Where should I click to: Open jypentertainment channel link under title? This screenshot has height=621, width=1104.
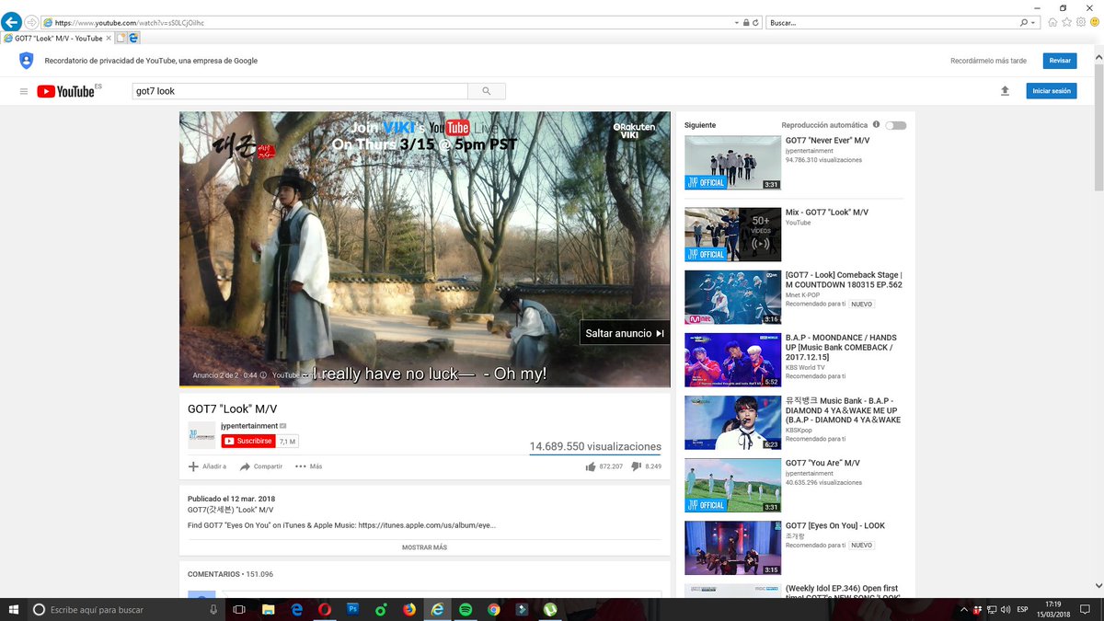(249, 426)
